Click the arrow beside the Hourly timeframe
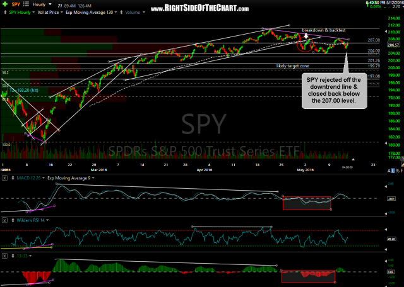Screen dimensions: 404x287 (50, 4)
